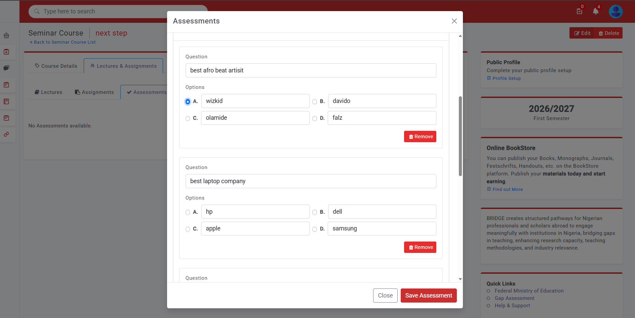Viewport: 635px width, 318px height.
Task: Click the dialog scrollbar up arrow
Action: [x=460, y=36]
